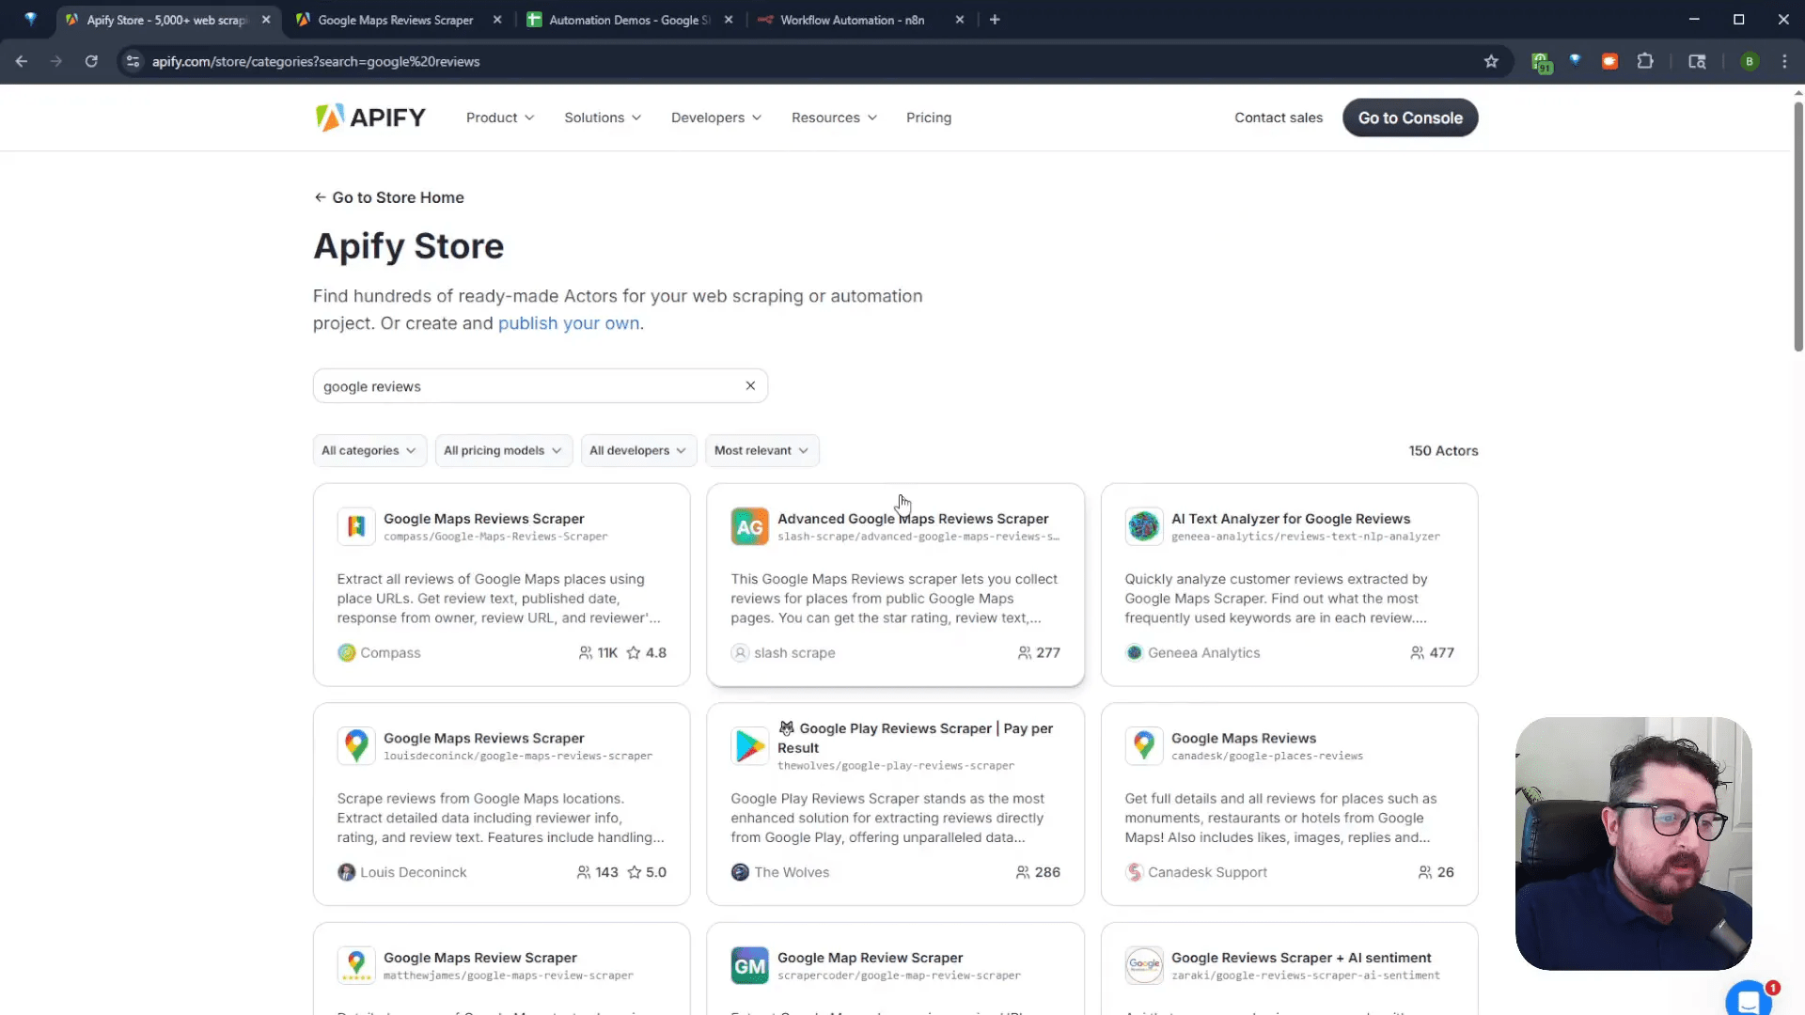The width and height of the screenshot is (1805, 1015).
Task: Close the Apify Store browser tab
Action: (266, 20)
